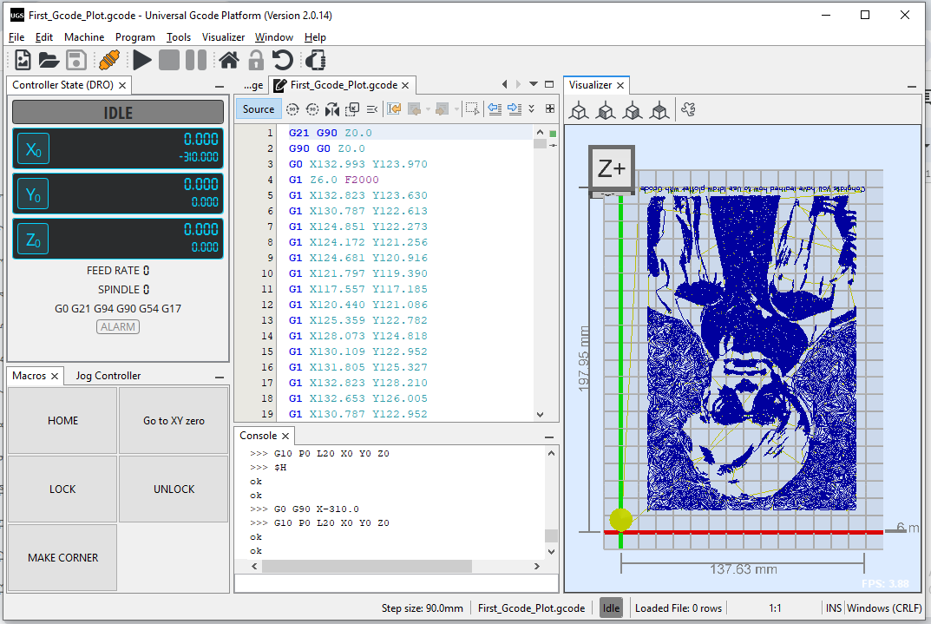The width and height of the screenshot is (931, 624).
Task: Adjust the FEED RATE override stepper
Action: (x=145, y=270)
